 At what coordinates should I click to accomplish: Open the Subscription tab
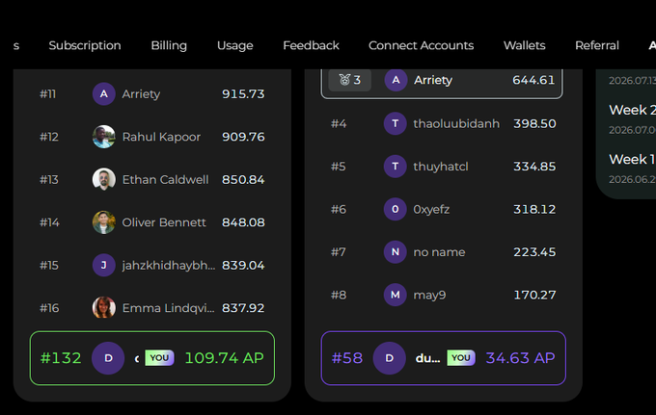[x=85, y=45]
